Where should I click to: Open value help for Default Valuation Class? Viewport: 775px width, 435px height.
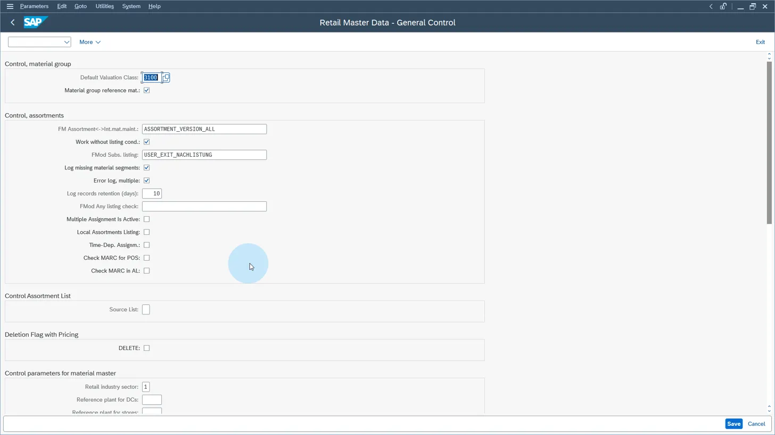pyautogui.click(x=166, y=78)
